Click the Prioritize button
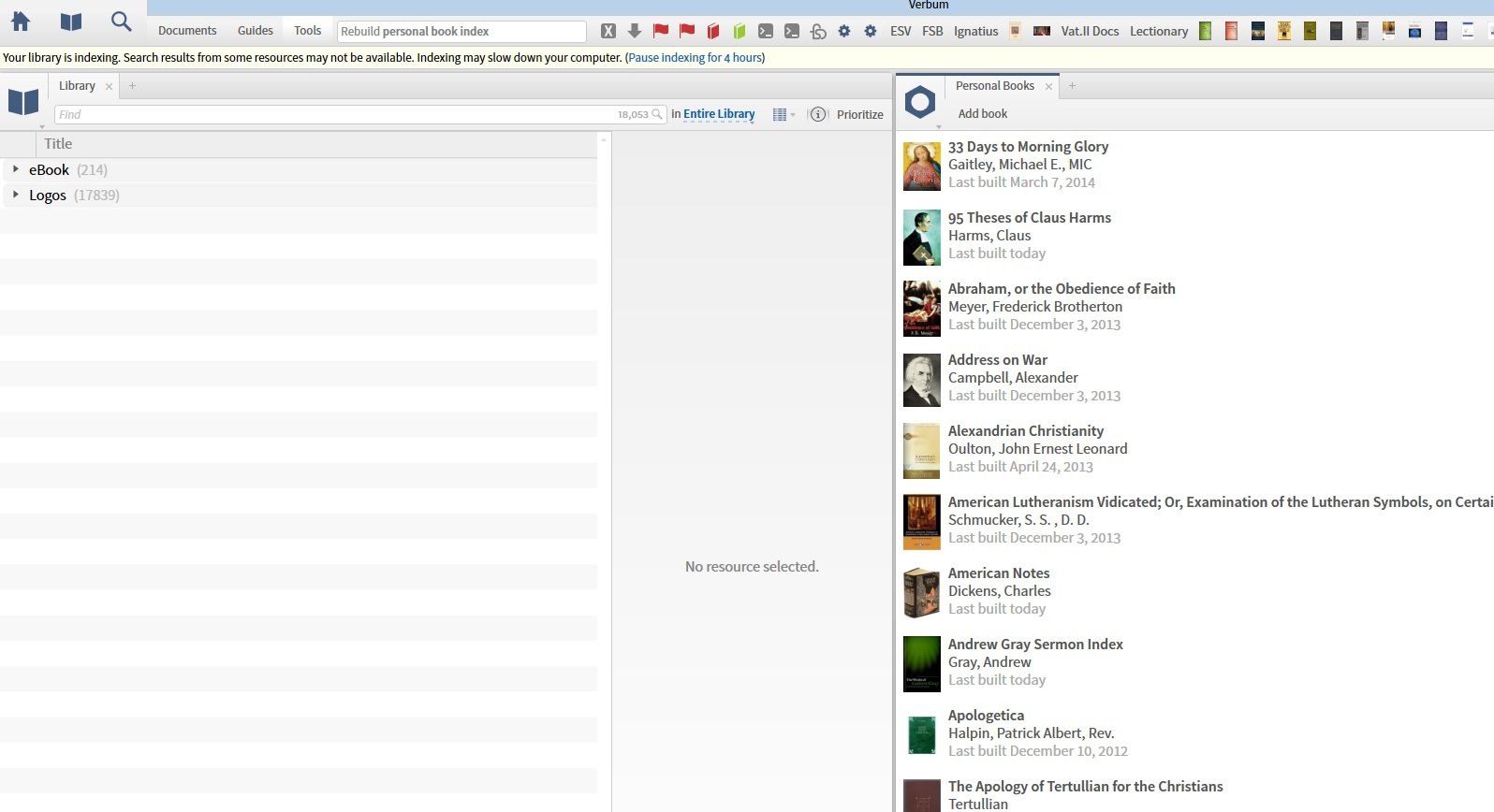1494x812 pixels. click(x=860, y=114)
